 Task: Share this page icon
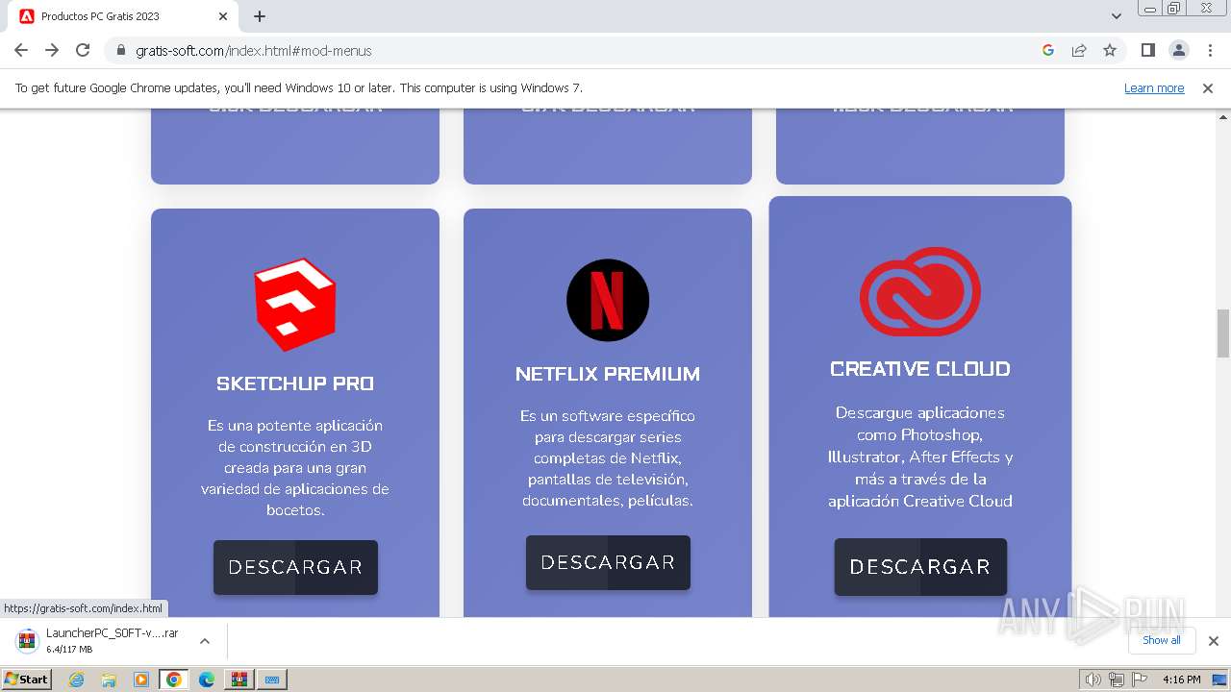point(1079,50)
